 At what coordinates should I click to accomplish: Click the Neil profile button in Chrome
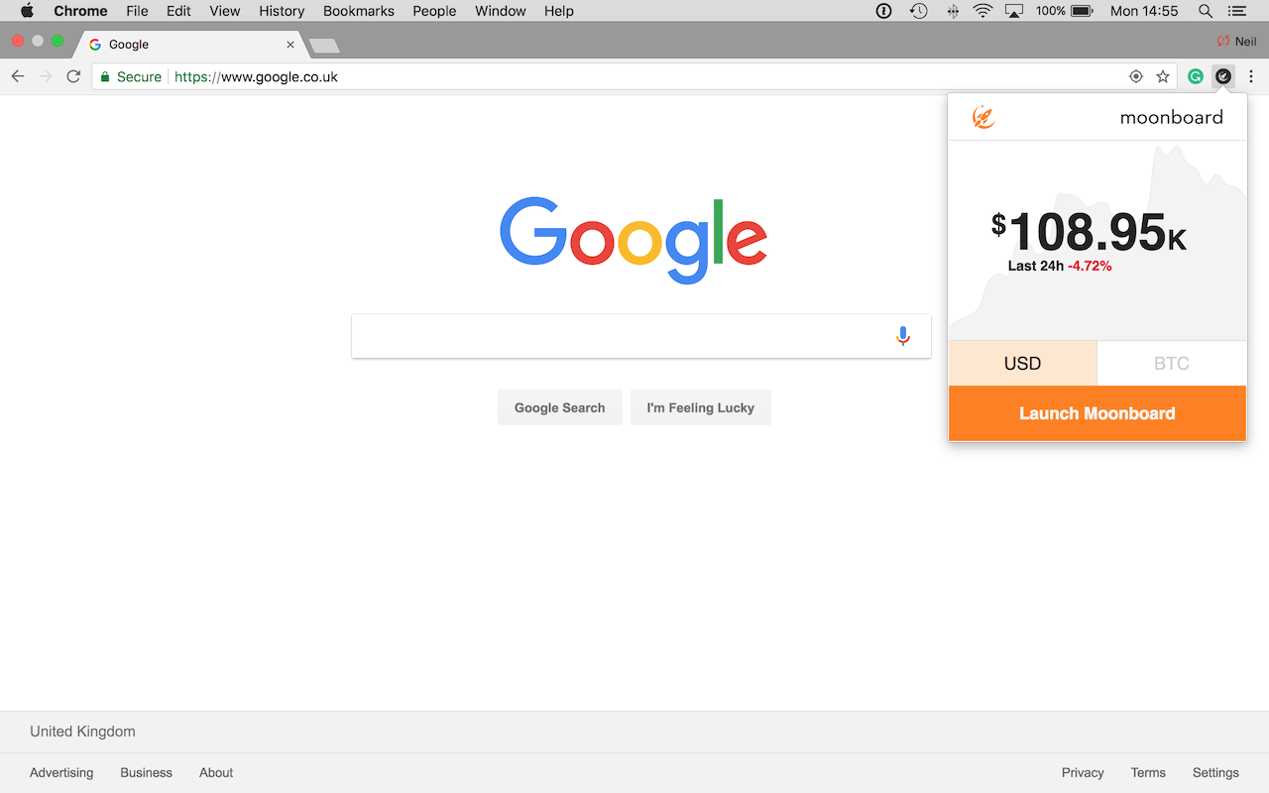coord(1237,42)
